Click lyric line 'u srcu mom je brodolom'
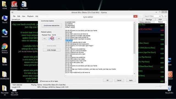This screenshot has width=176, height=99. click(76, 51)
